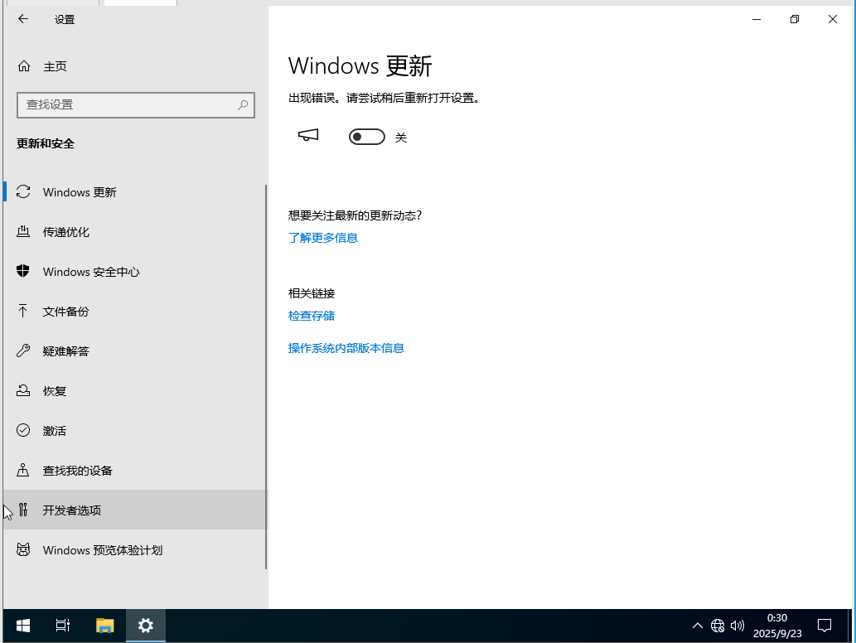
Task: Click the 想要关注最新的更新动态? text
Action: 355,215
